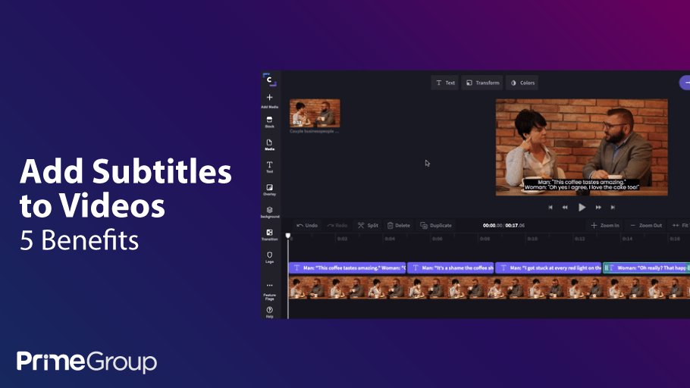Click the 0:14 mark on timeline ruler
The image size is (690, 388).
(x=627, y=239)
